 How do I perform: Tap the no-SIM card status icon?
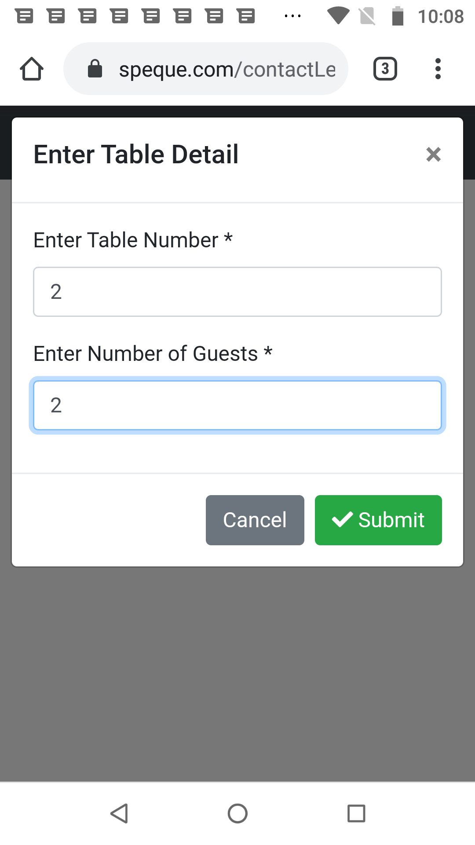367,16
